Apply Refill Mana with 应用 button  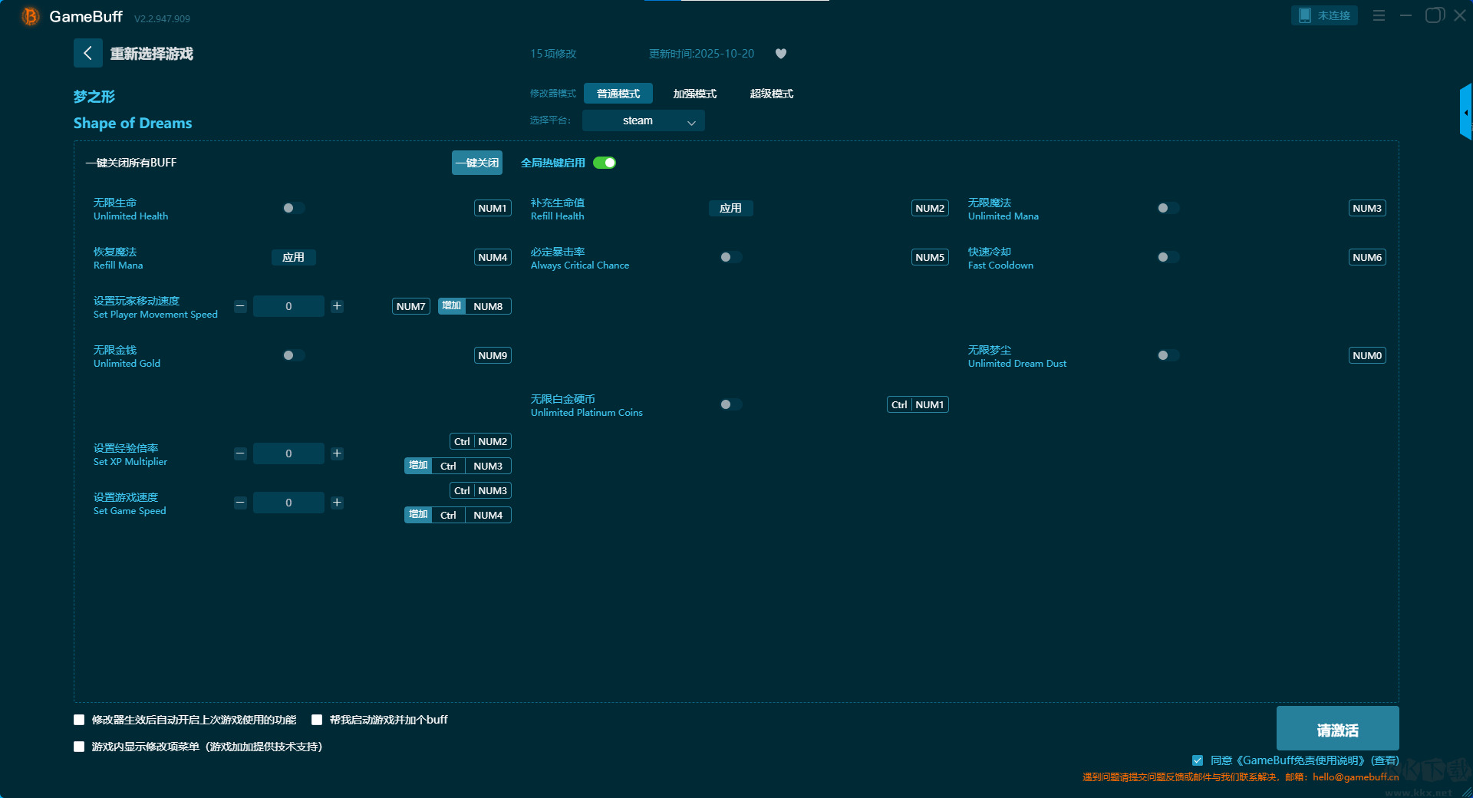click(293, 257)
